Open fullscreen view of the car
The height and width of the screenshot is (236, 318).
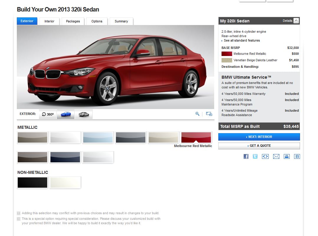209,114
